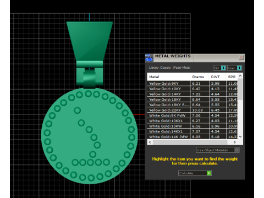Select the Yellow Gold:18KY R... row
The width and height of the screenshot is (264, 198).
tap(193, 105)
